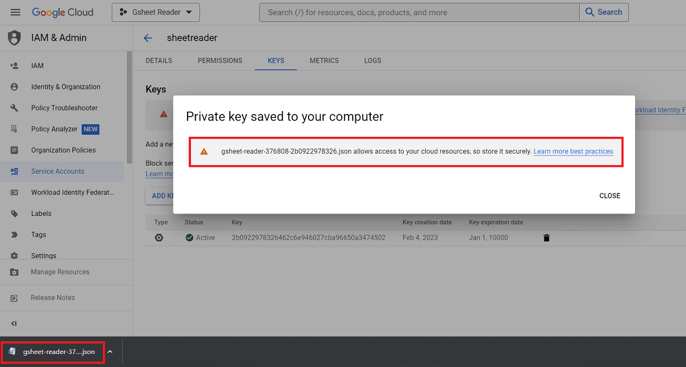Screen dimensions: 686x367
Task: Focus the resources search input field
Action: click(418, 12)
